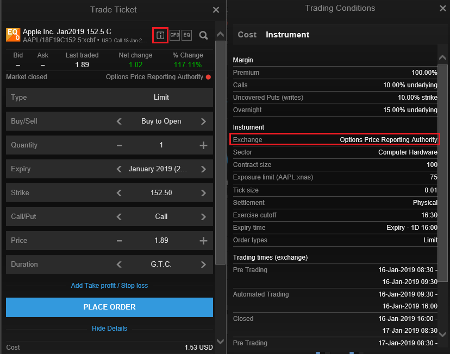Click the Hide Details link

pyautogui.click(x=109, y=328)
